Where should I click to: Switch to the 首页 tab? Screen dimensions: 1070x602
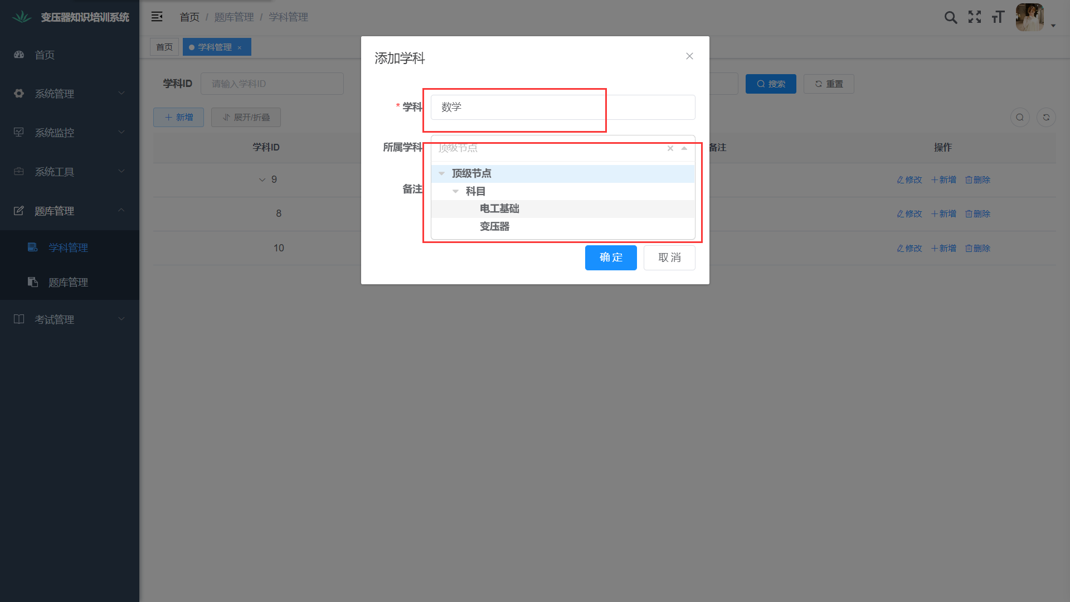tap(164, 47)
